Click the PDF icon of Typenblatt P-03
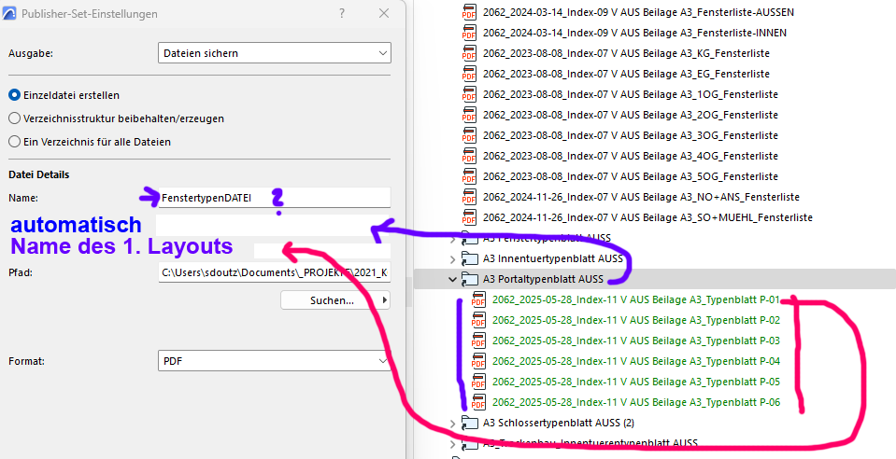Screen dimensions: 896x459 [478, 341]
